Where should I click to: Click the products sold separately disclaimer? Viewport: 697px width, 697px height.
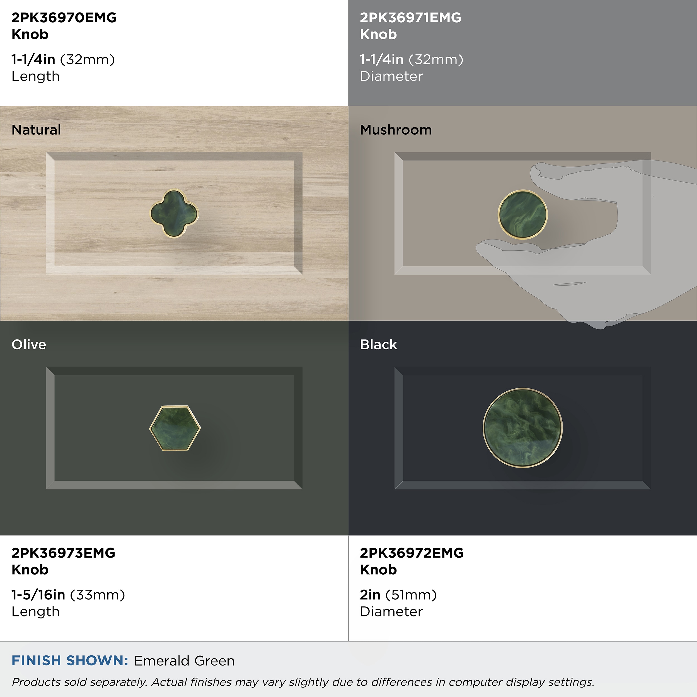coord(303,682)
